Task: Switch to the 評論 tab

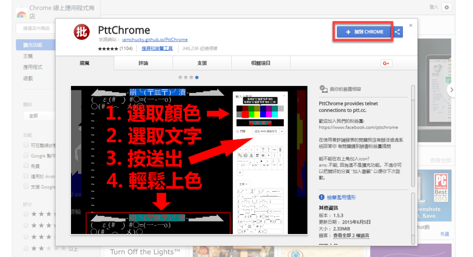Action: pyautogui.click(x=143, y=63)
